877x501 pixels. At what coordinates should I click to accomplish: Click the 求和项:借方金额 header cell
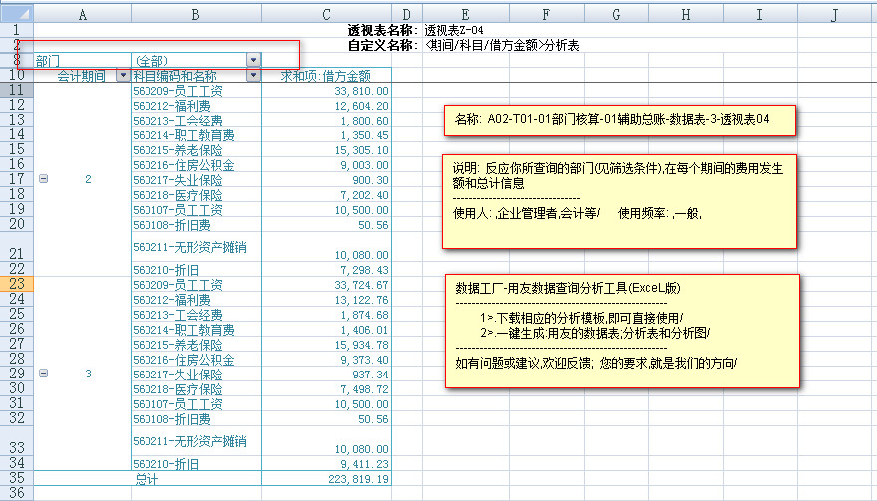tap(325, 76)
